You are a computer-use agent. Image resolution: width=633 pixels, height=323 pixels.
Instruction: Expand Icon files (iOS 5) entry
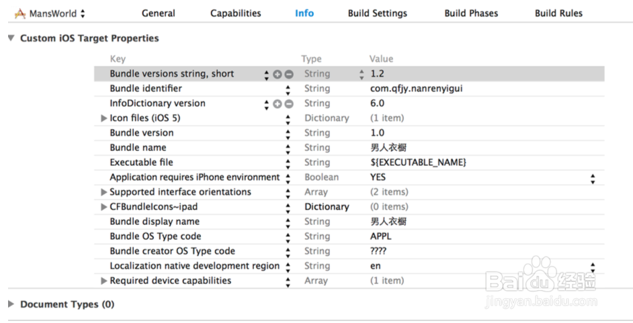tap(104, 119)
